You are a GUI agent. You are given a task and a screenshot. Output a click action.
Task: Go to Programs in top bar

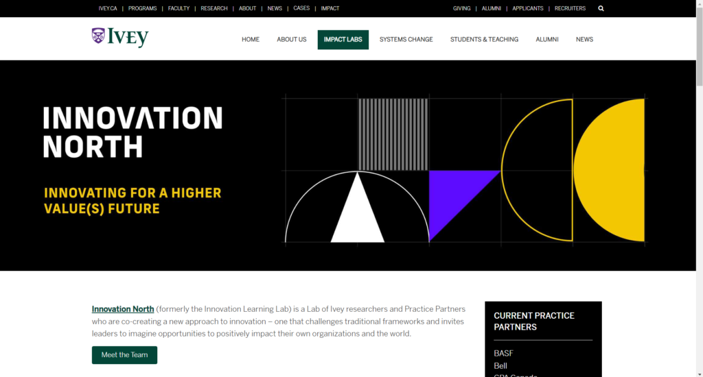click(x=143, y=8)
